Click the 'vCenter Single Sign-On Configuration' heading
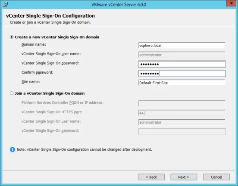 coord(50,16)
